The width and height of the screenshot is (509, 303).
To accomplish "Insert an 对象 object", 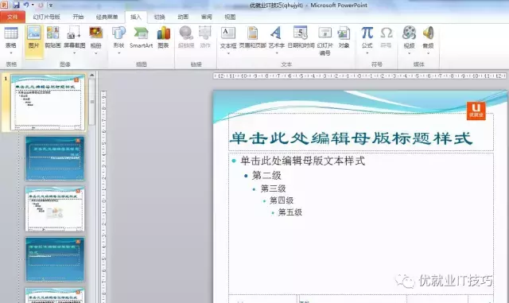I will (344, 33).
